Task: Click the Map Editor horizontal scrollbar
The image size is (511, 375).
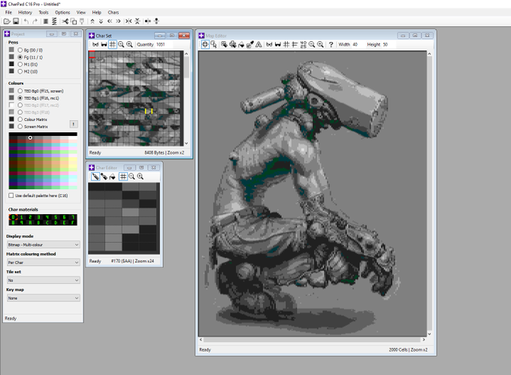Action: 312,340
